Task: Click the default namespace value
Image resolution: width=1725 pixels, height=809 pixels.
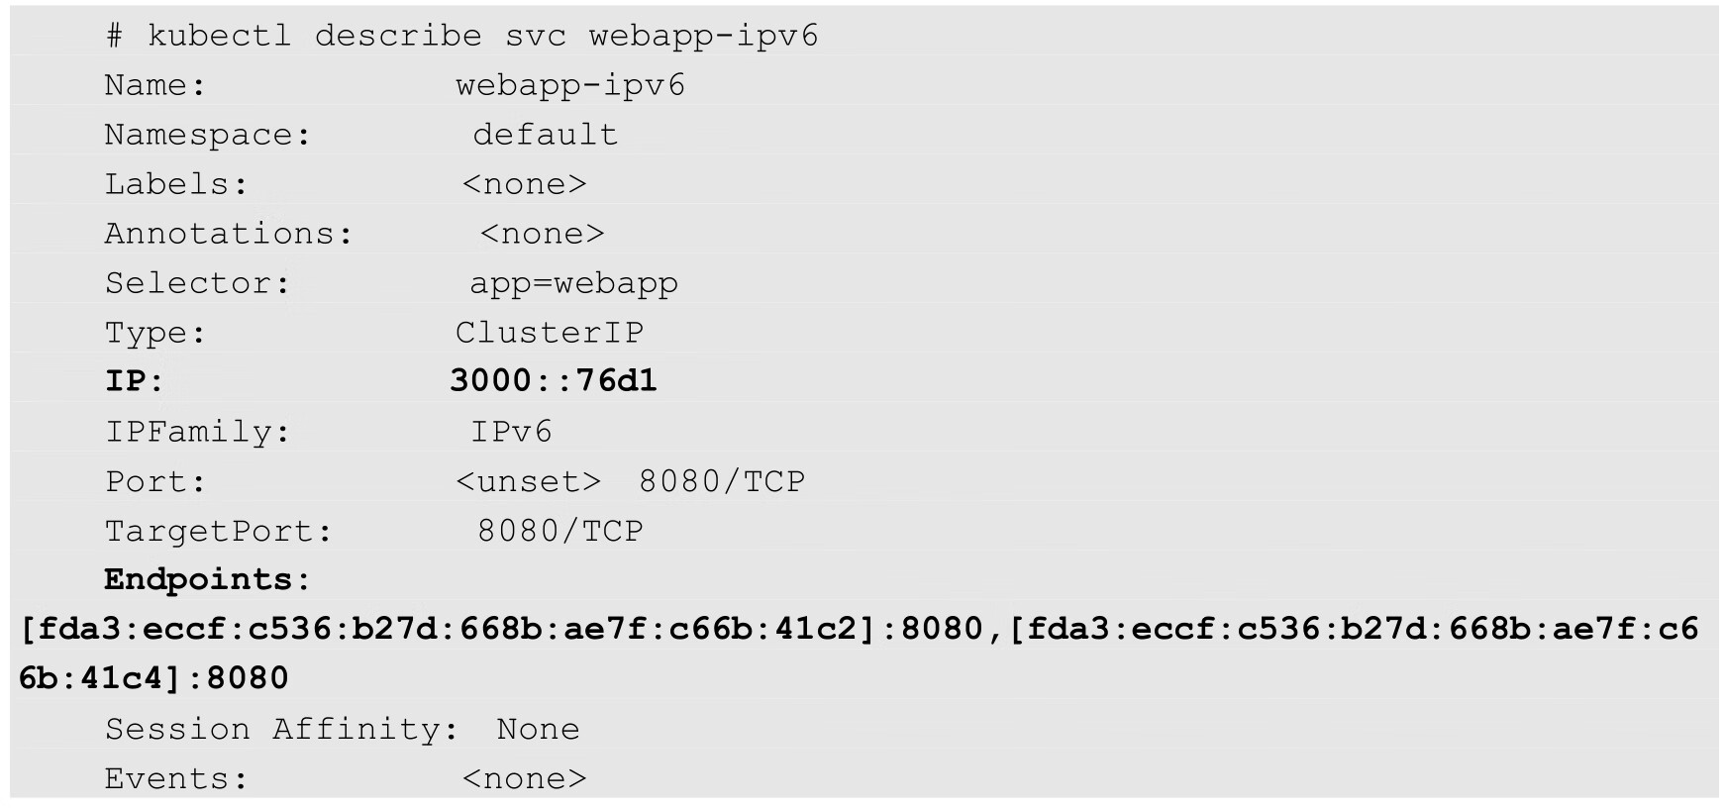Action: (x=545, y=136)
